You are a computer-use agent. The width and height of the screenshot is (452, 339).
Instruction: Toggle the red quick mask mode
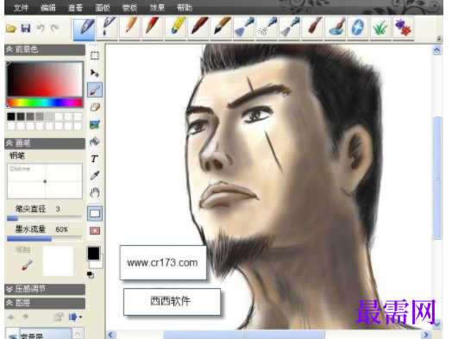coord(95,230)
